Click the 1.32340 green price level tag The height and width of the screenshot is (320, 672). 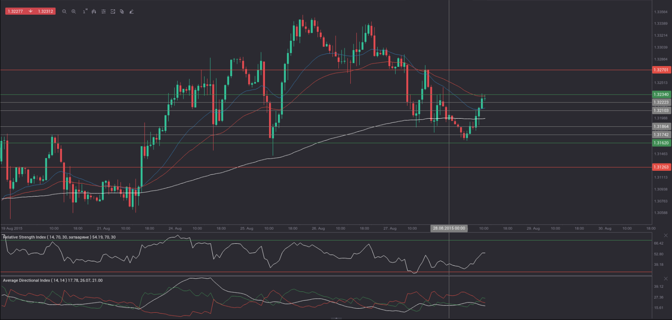pyautogui.click(x=661, y=94)
